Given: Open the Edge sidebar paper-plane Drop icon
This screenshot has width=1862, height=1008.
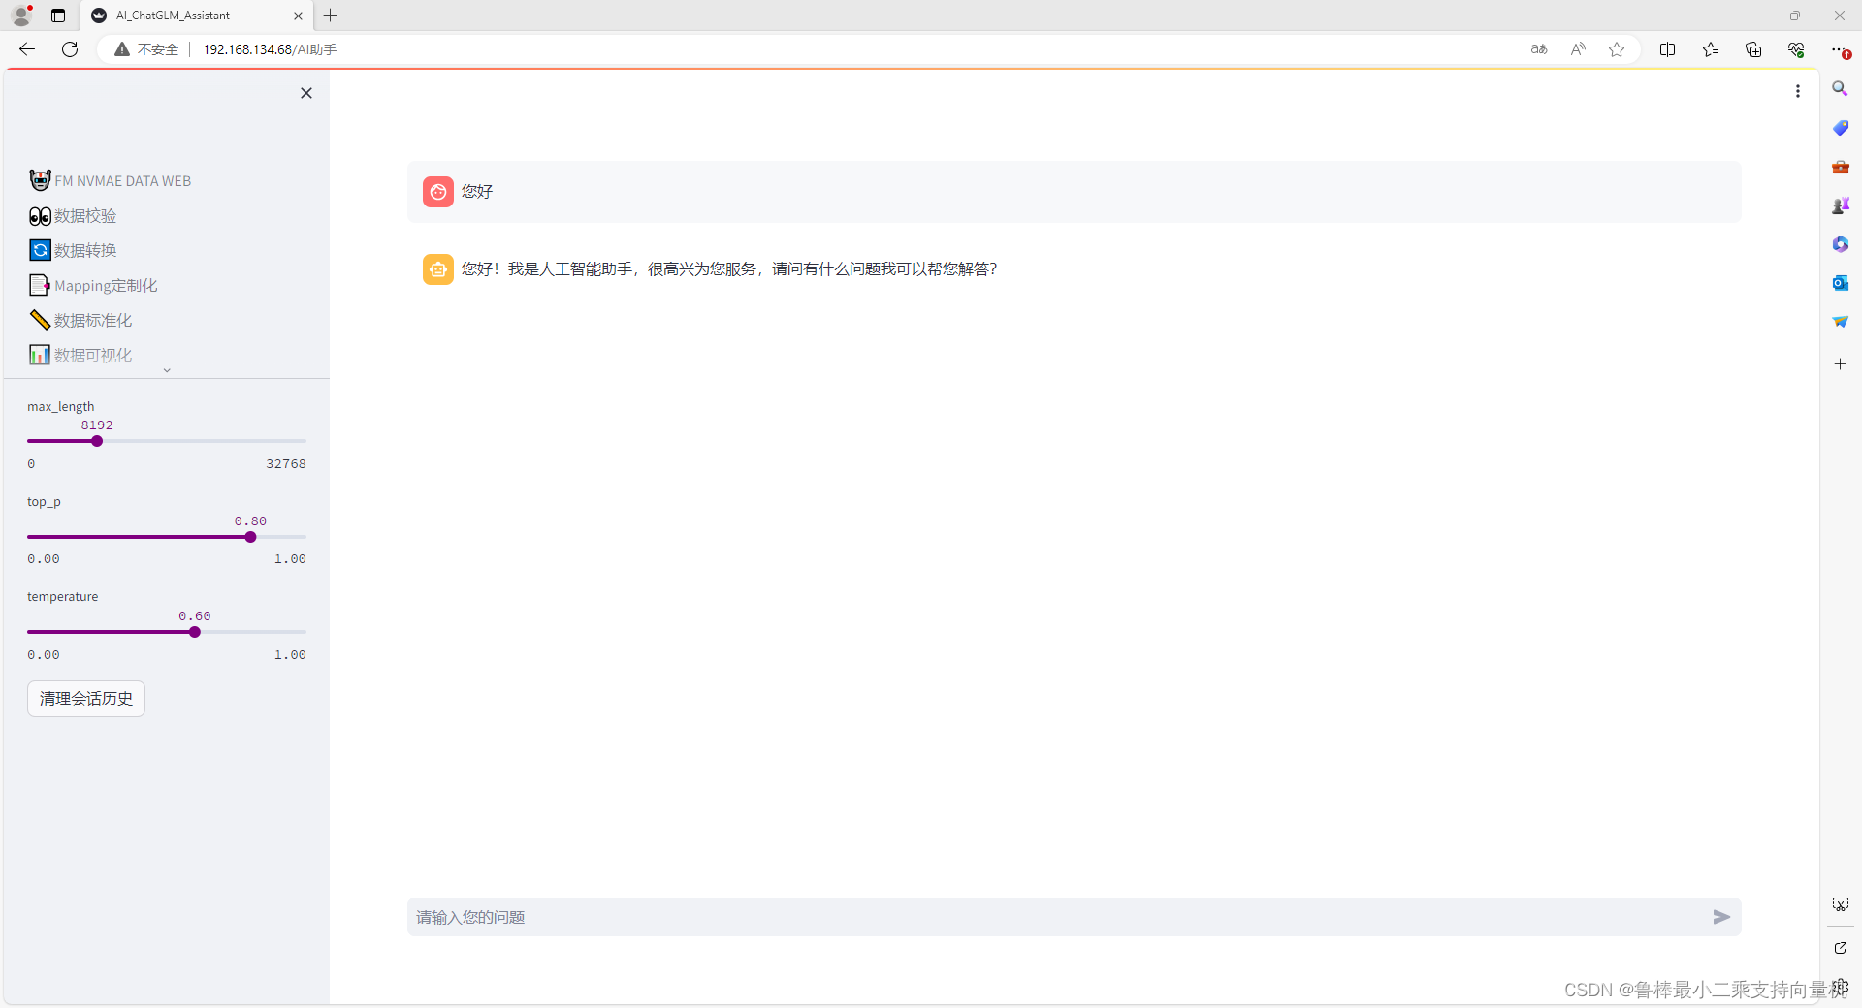Looking at the screenshot, I should [1840, 322].
